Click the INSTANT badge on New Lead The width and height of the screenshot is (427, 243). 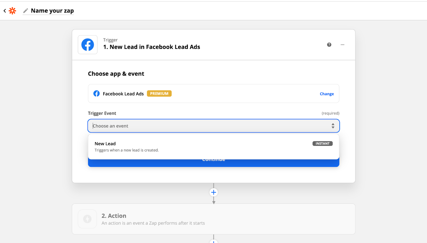[322, 144]
